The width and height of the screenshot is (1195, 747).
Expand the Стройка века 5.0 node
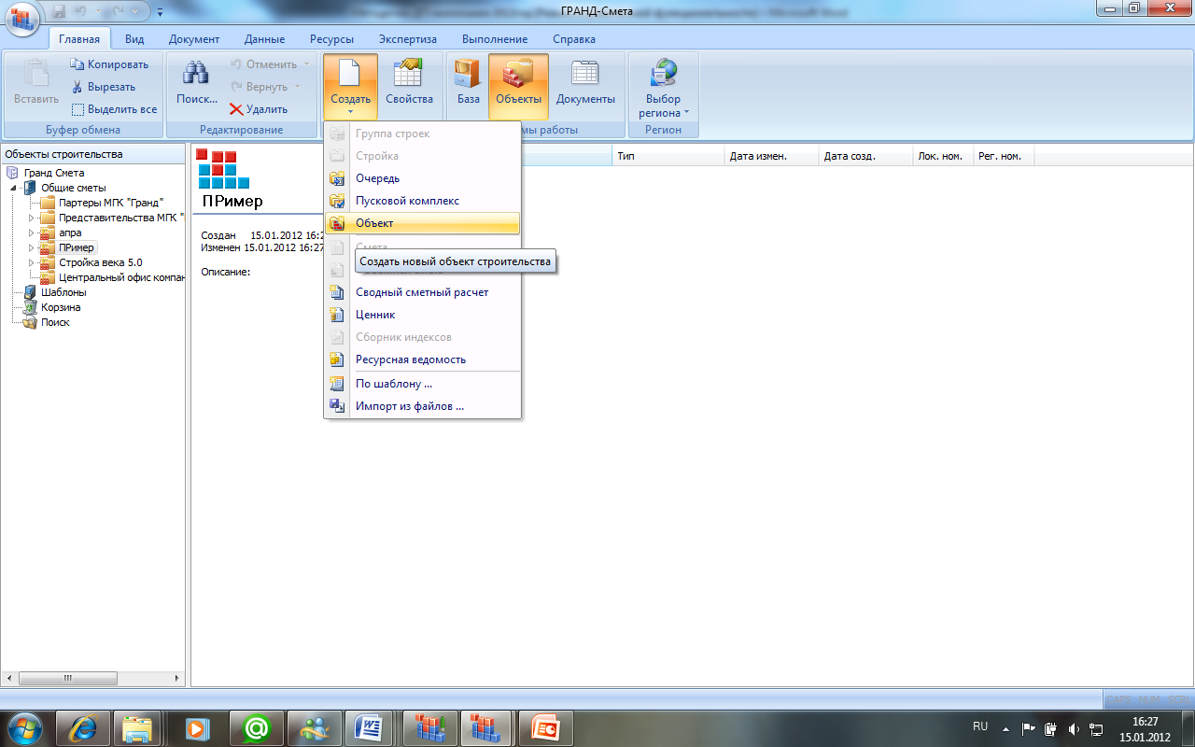click(x=31, y=262)
